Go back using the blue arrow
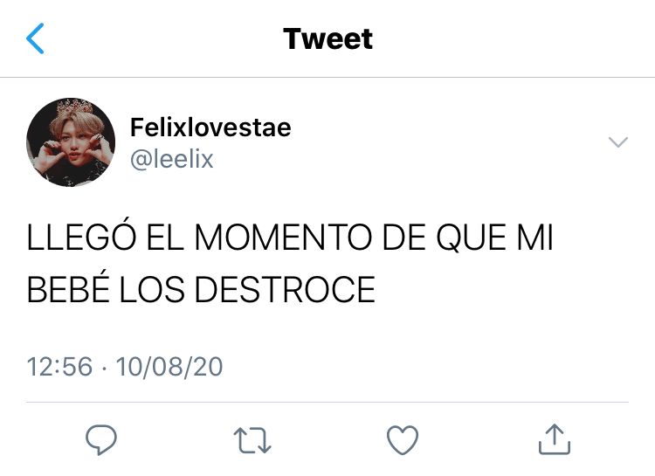Image resolution: width=655 pixels, height=476 pixels. pyautogui.click(x=35, y=38)
